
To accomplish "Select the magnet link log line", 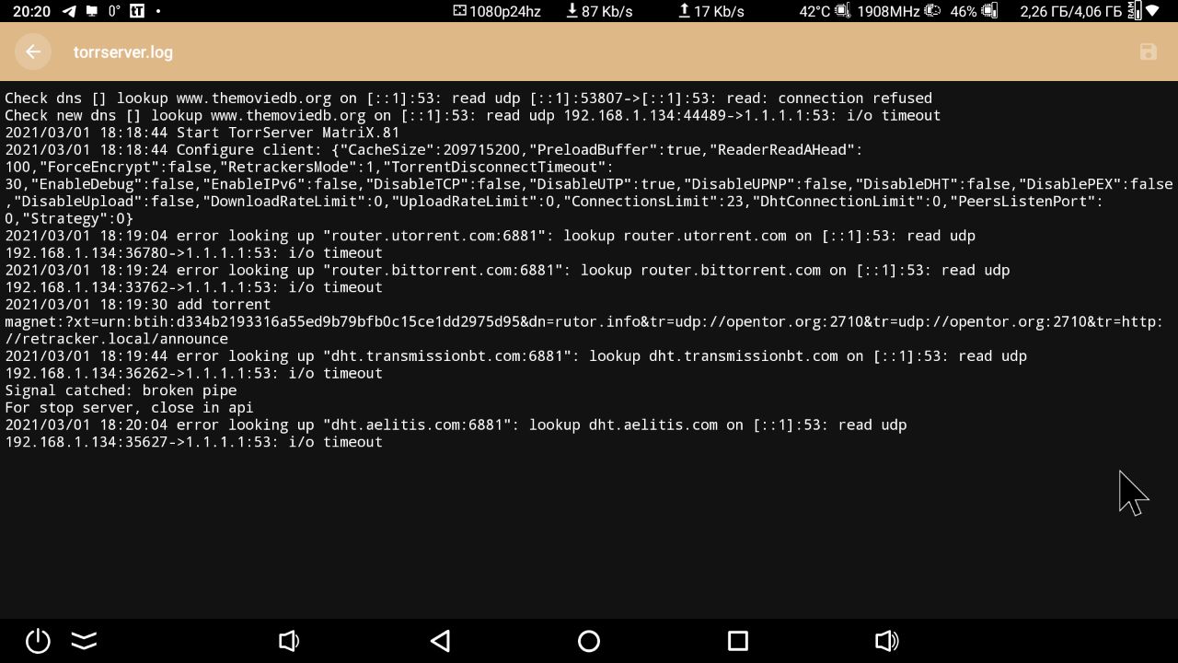I will (583, 322).
